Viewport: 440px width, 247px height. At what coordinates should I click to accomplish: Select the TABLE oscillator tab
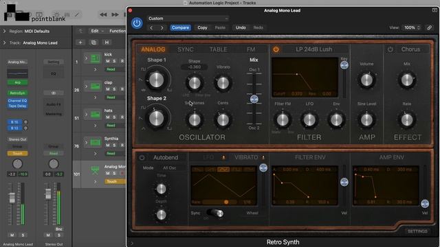pyautogui.click(x=219, y=49)
